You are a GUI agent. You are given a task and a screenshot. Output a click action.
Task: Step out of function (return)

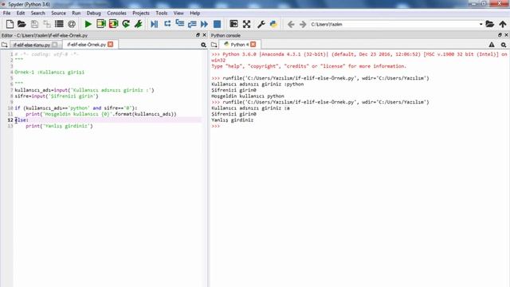tap(192, 24)
